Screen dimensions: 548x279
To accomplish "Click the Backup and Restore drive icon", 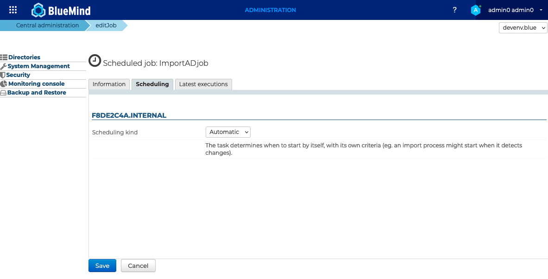I will (3, 93).
